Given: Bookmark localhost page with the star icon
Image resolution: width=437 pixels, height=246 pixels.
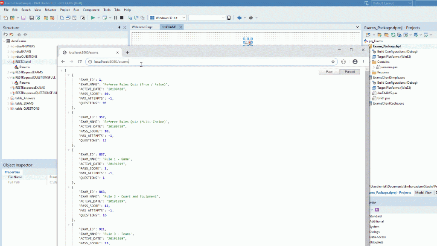Looking at the screenshot, I should [333, 61].
